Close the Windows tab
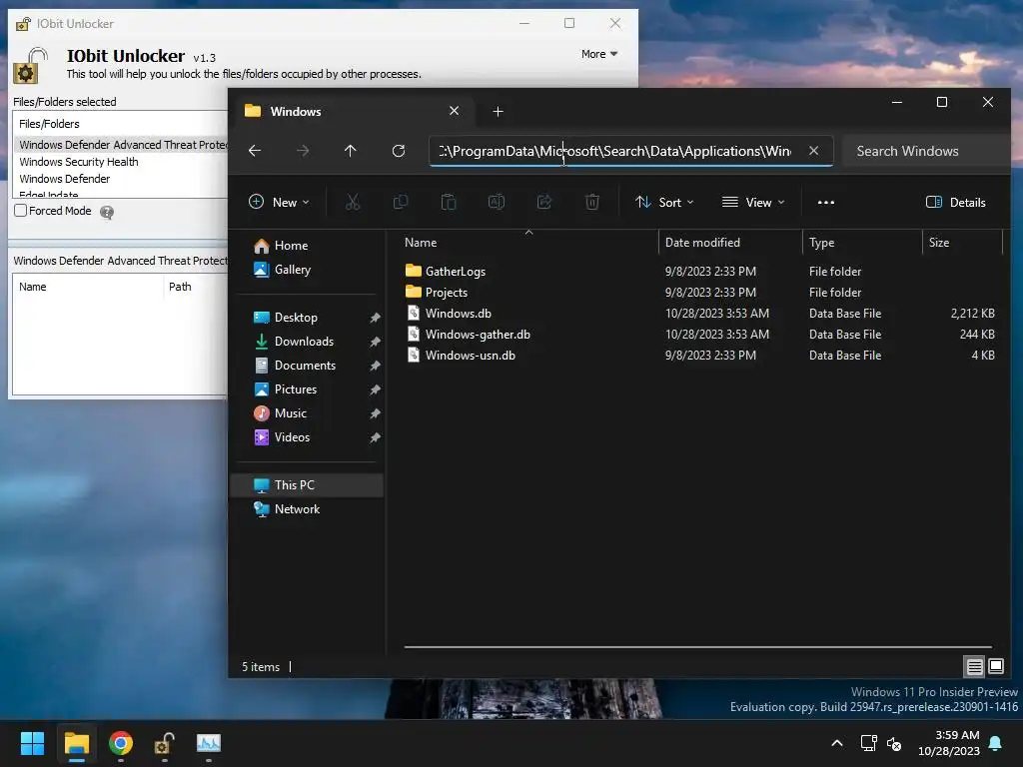The height and width of the screenshot is (767, 1023). pos(455,111)
